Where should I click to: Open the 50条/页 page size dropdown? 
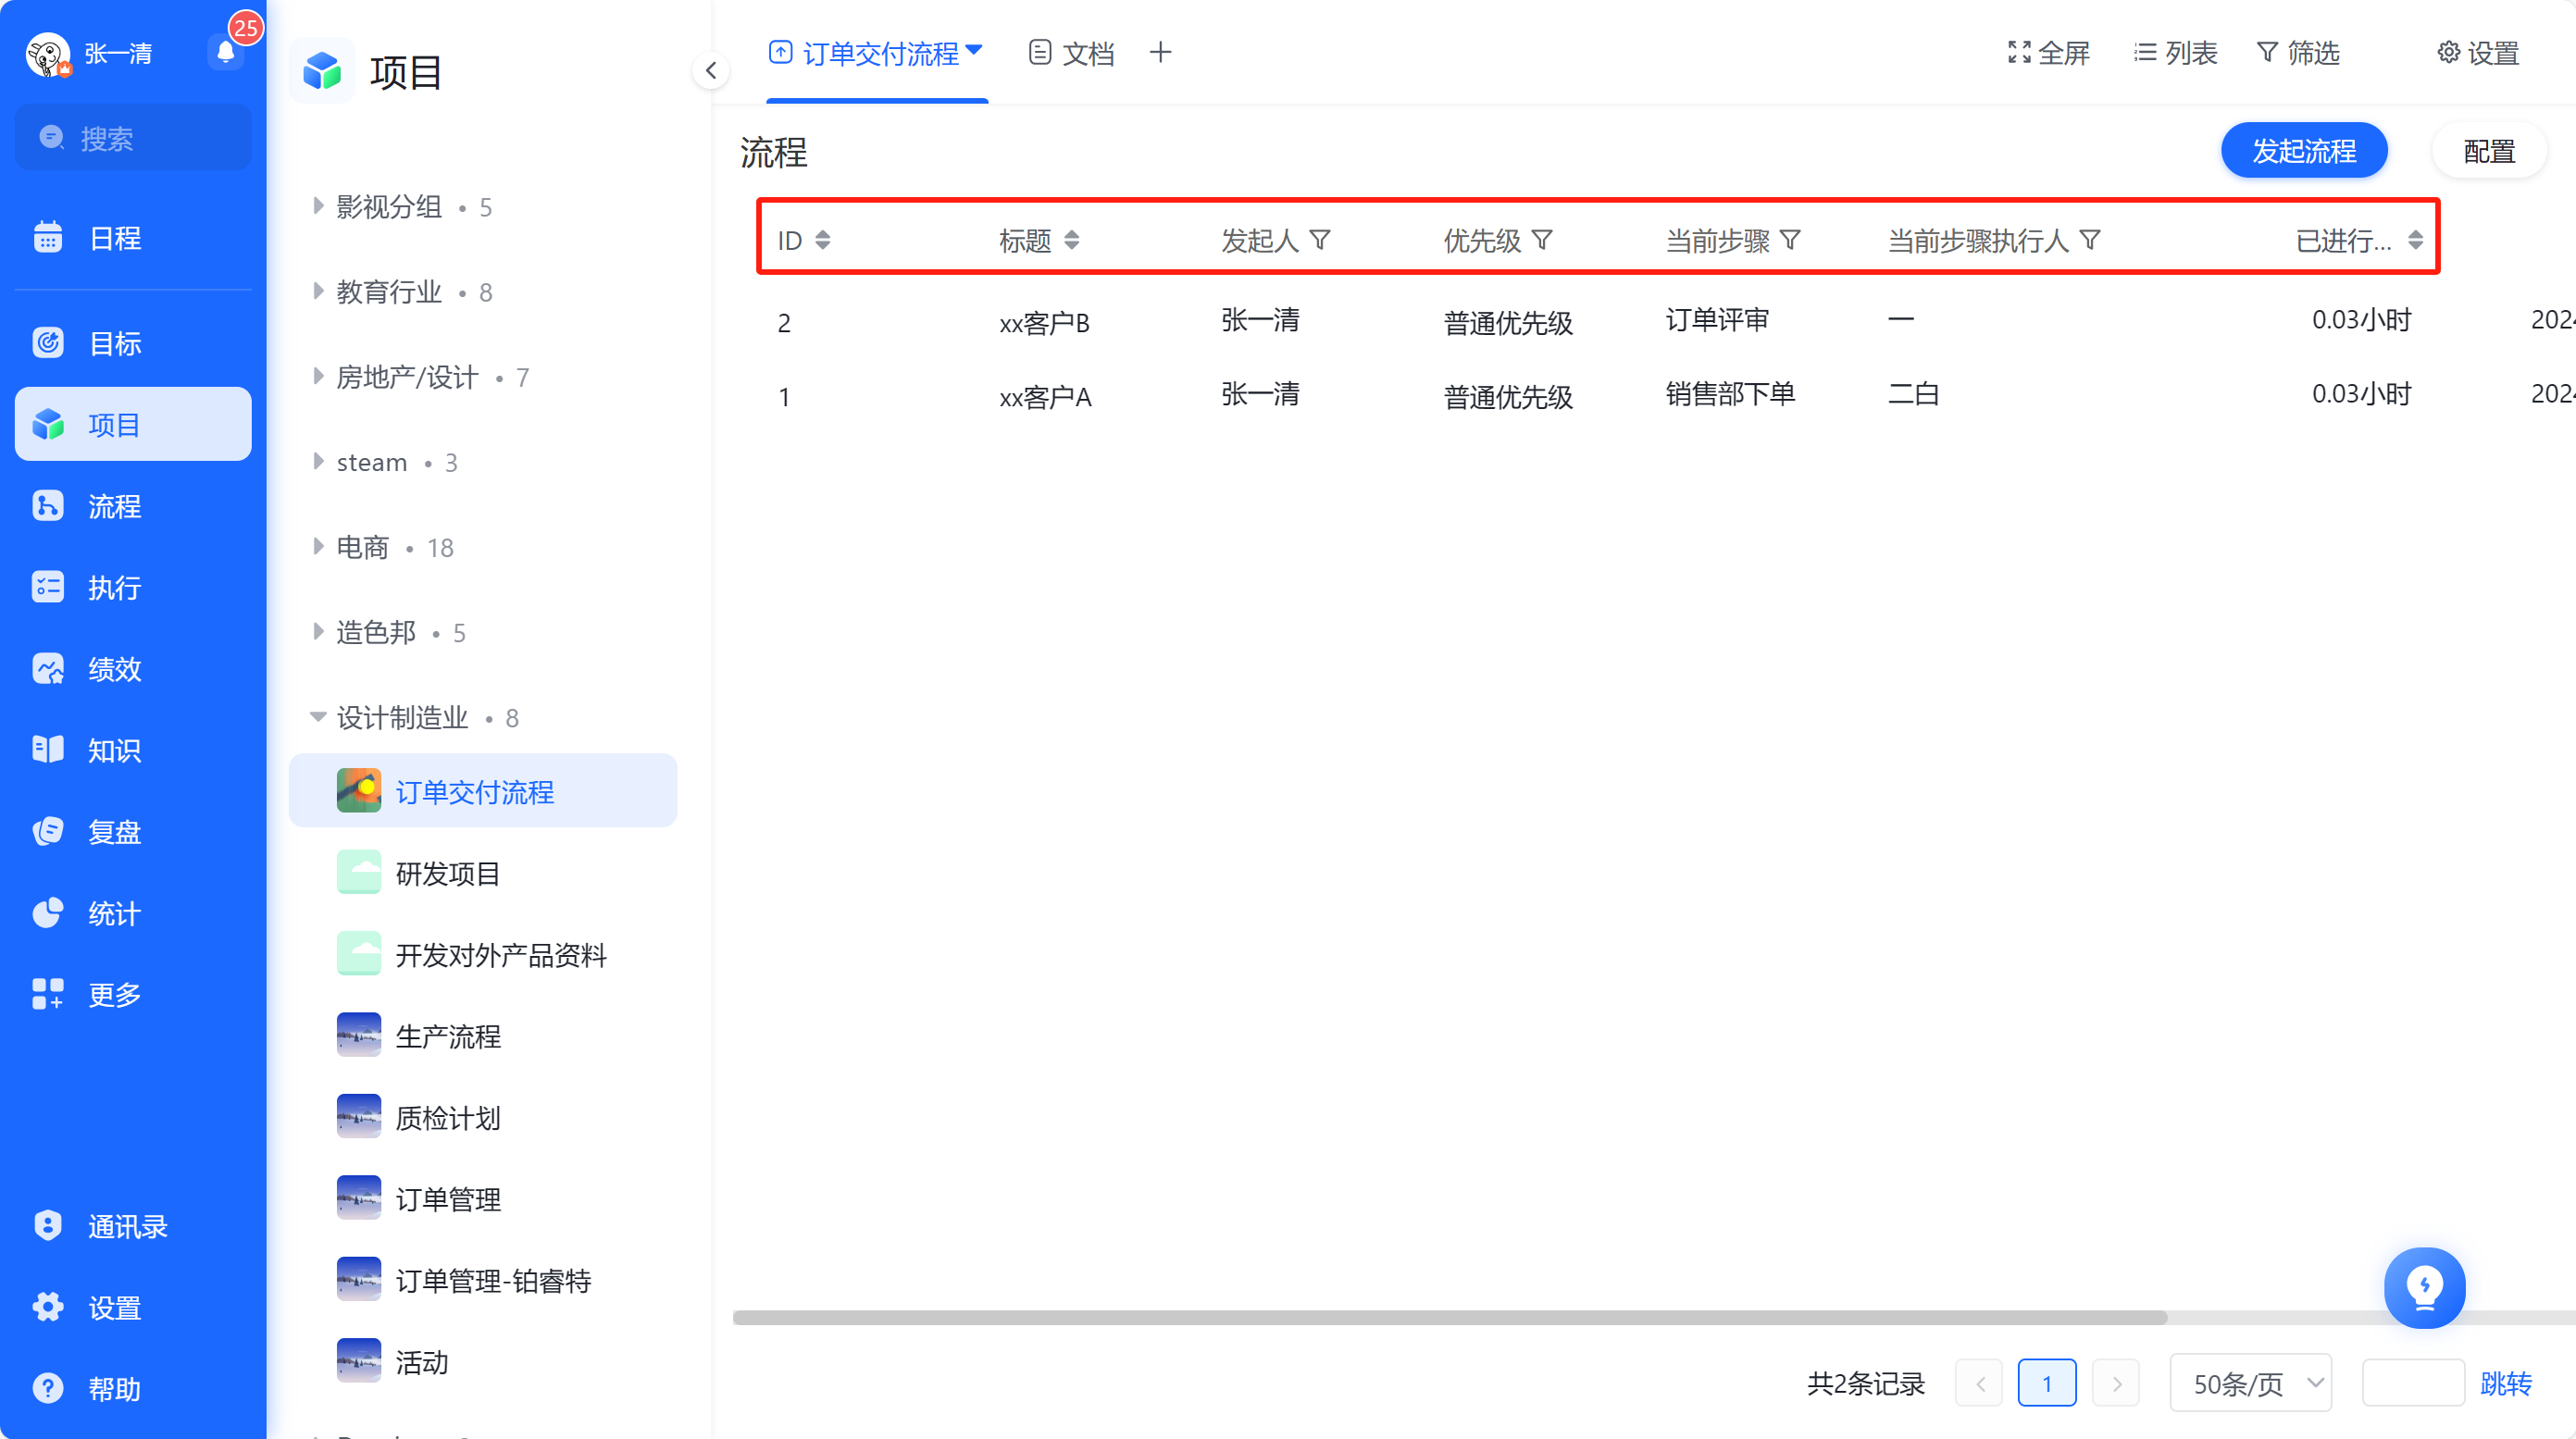click(x=2250, y=1383)
